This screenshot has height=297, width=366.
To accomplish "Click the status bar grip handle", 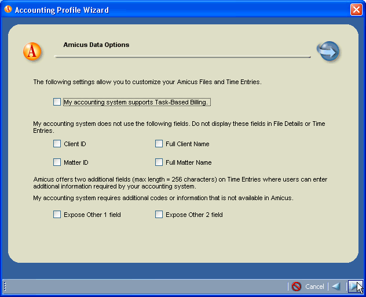I will [5, 287].
